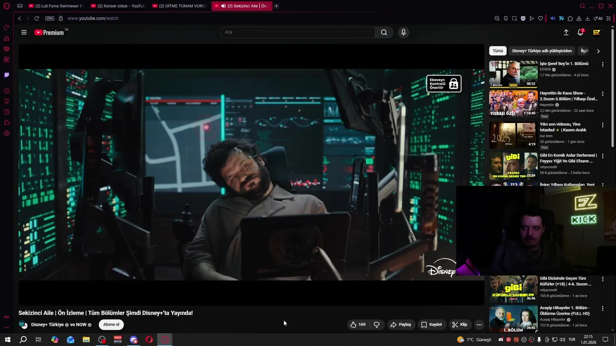Open Gibi Dizisinde Geçen Tüm Küfürler video

pos(565,281)
